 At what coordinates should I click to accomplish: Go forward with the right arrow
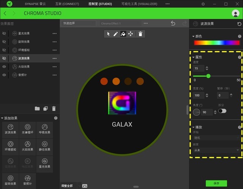[14, 13]
